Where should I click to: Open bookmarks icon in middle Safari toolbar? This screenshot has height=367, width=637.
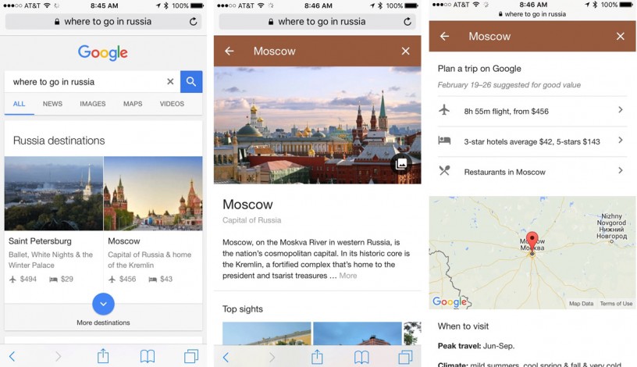[x=361, y=357]
